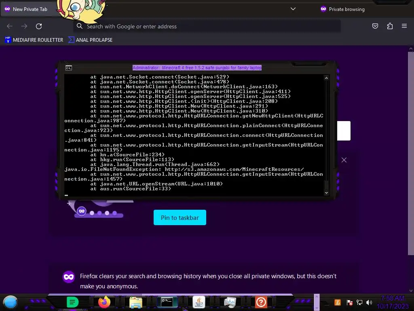Click the Firefox reload page button

click(x=39, y=26)
